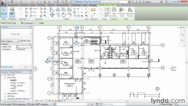188x106 pixels.
Task: Open the Massing & Site ribbon tab
Action: pyautogui.click(x=63, y=5)
